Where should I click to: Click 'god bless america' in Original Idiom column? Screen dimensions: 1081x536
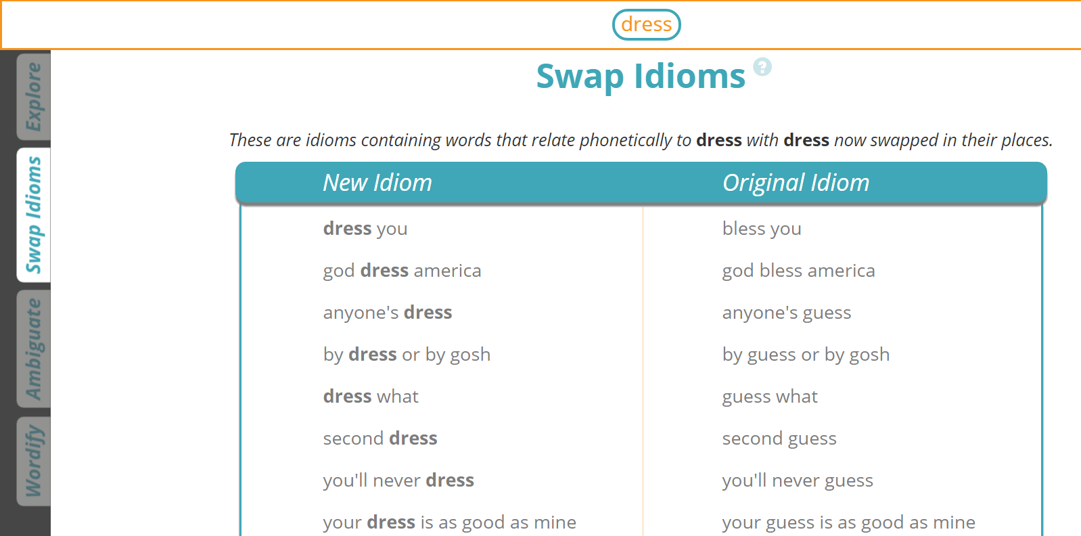click(x=799, y=271)
